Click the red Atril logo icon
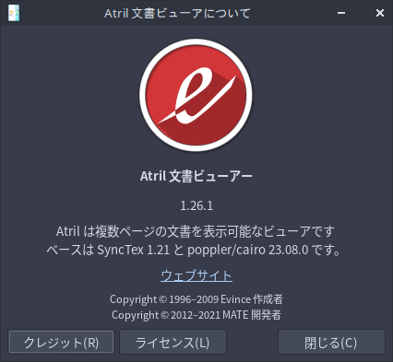 (196, 95)
